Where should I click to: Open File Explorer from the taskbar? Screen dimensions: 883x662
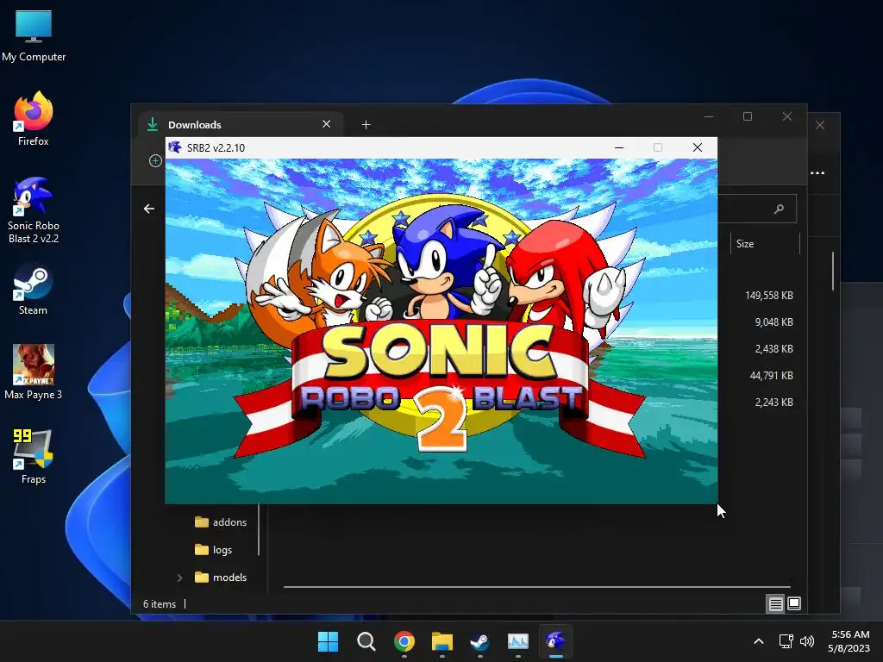tap(442, 641)
